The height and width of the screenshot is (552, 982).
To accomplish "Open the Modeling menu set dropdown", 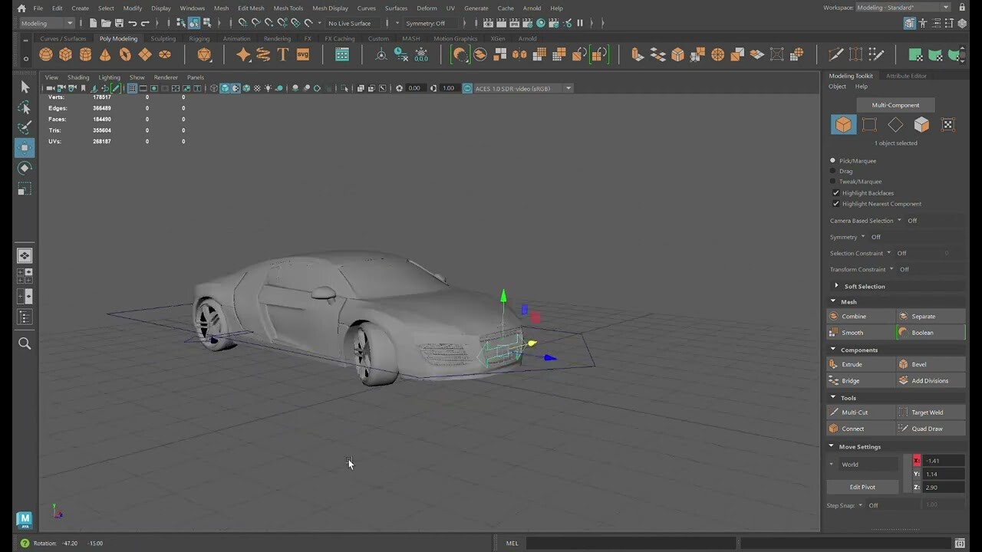I will [x=46, y=23].
